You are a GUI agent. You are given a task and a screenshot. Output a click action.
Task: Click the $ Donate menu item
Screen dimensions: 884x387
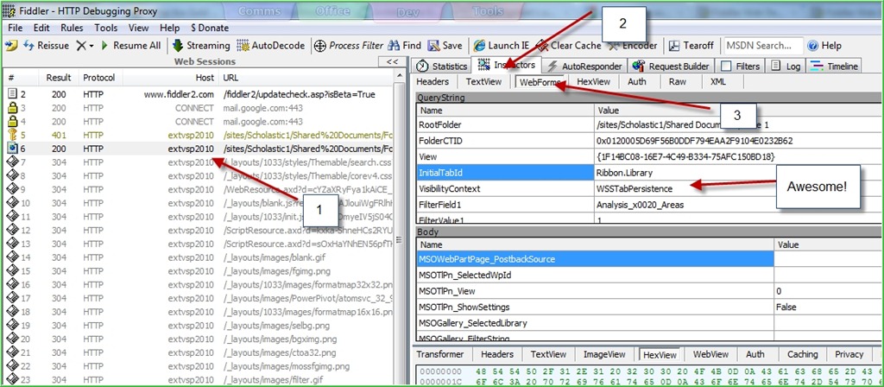(210, 28)
